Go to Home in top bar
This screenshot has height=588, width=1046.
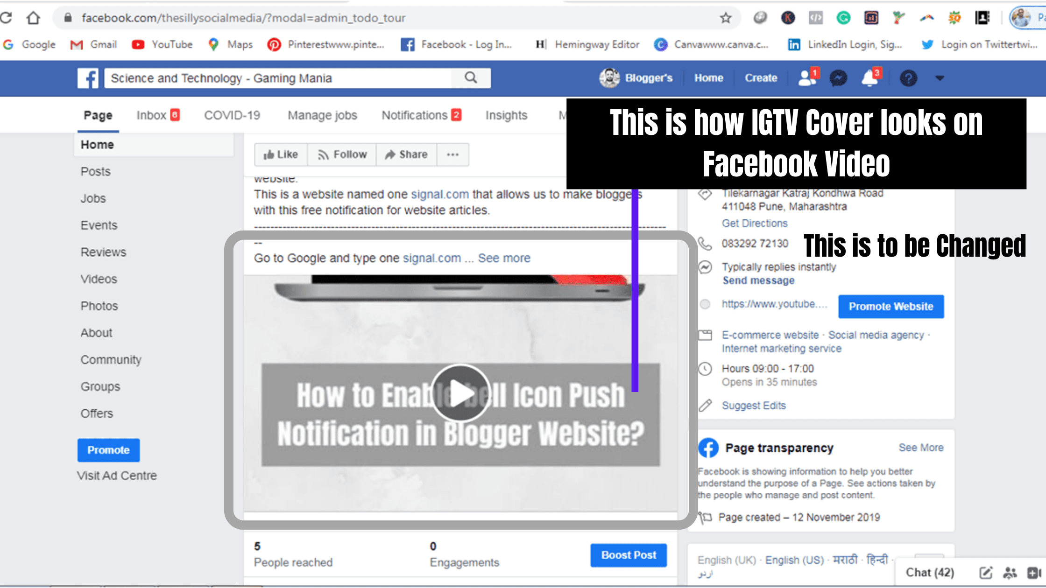tap(708, 78)
